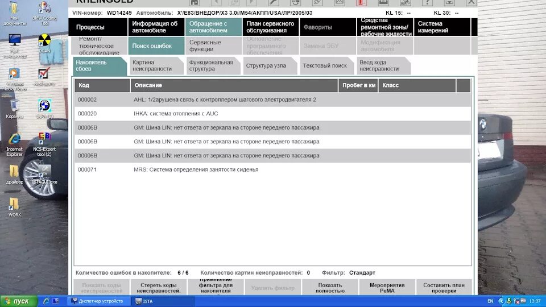Open Internet Explorer desktop icon

(14, 145)
